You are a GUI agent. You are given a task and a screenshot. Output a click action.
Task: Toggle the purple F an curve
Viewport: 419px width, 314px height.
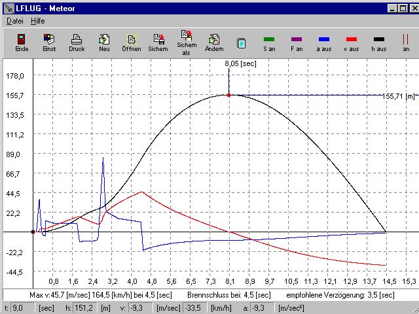297,43
